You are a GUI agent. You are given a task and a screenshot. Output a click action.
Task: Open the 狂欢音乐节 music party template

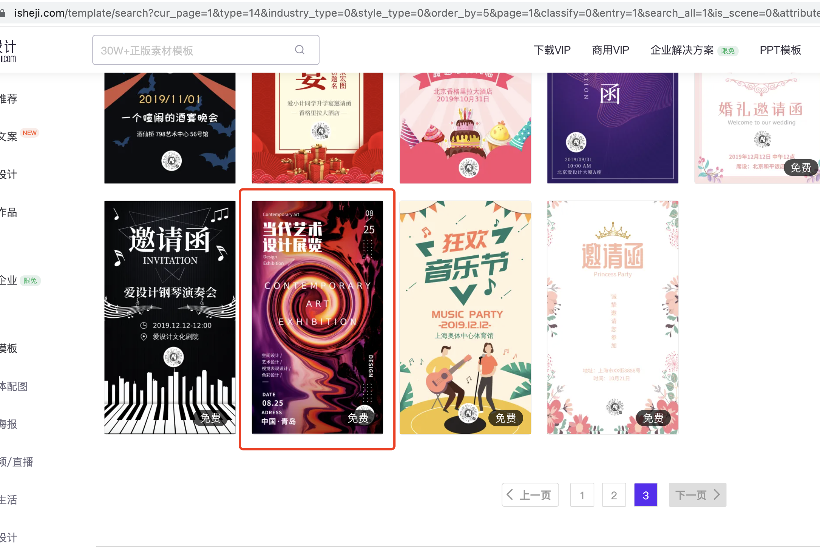pos(465,317)
